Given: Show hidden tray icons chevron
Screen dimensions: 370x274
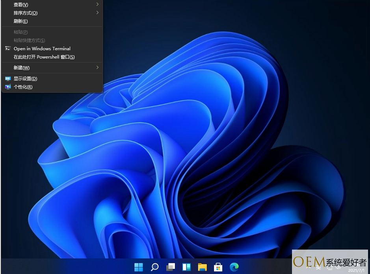Looking at the screenshot, I should (x=308, y=267).
